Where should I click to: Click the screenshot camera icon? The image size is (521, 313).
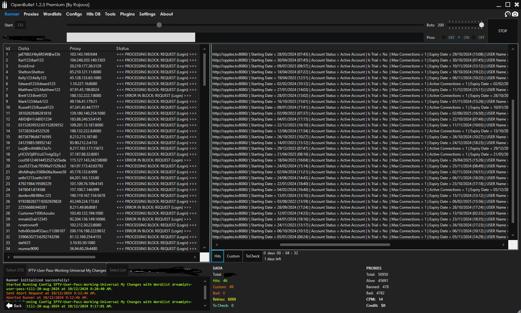(515, 14)
